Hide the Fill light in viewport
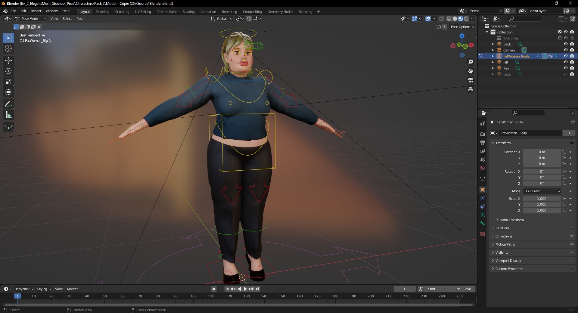This screenshot has height=313, width=578. pyautogui.click(x=566, y=62)
